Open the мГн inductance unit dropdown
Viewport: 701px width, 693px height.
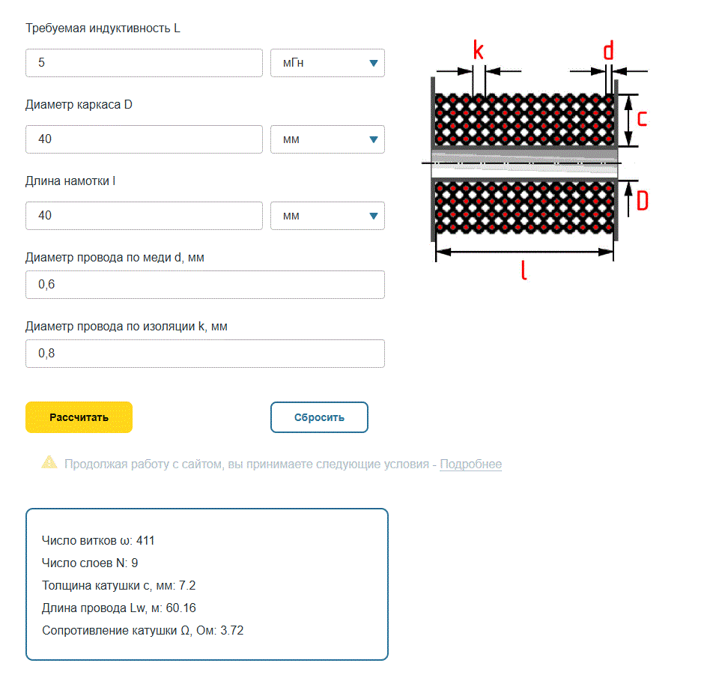click(x=327, y=64)
